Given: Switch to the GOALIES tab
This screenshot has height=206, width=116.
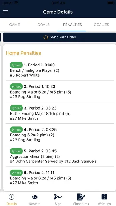Looking at the screenshot, I should tap(101, 25).
